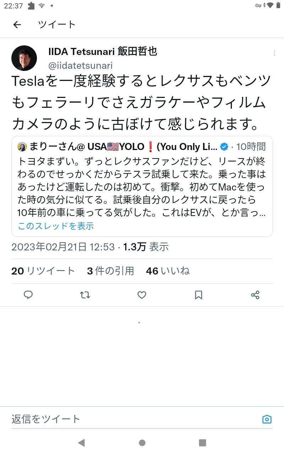Tap the retweet arrows icon

pos(85,295)
